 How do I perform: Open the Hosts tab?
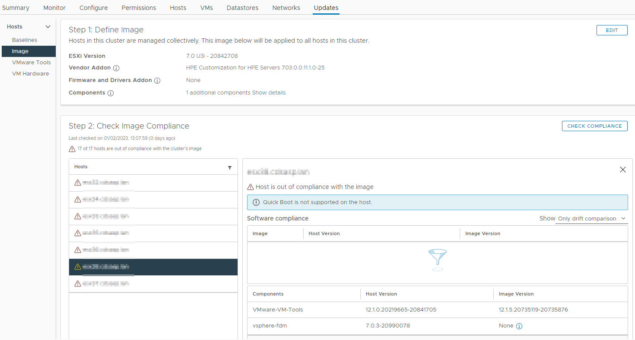pyautogui.click(x=178, y=8)
